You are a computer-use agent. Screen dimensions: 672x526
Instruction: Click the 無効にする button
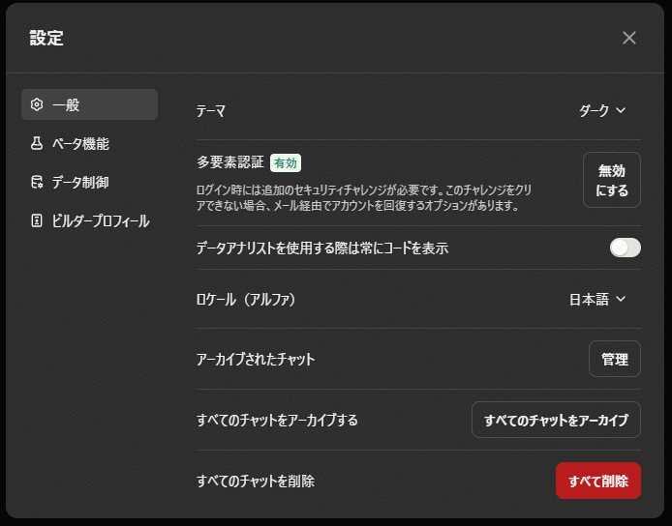click(x=612, y=180)
